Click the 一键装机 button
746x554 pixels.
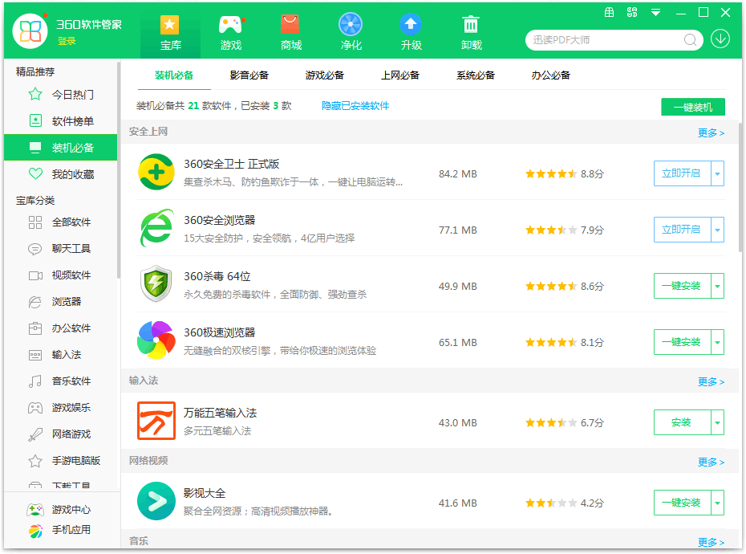click(693, 107)
